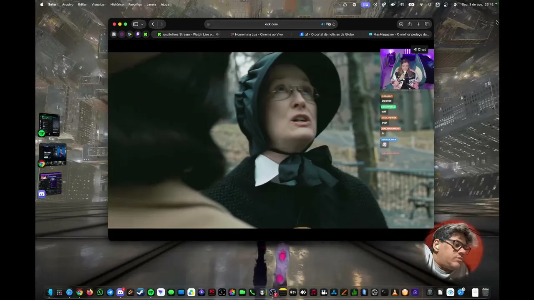This screenshot has height=300, width=534.
Task: Select the pinned Twitch tab
Action: pyautogui.click(x=138, y=34)
